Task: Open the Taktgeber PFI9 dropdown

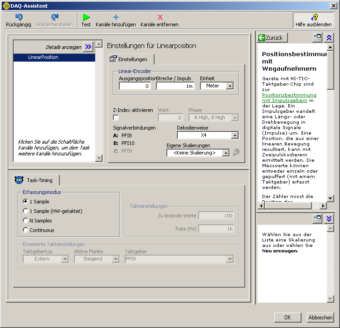Action: tap(230, 259)
